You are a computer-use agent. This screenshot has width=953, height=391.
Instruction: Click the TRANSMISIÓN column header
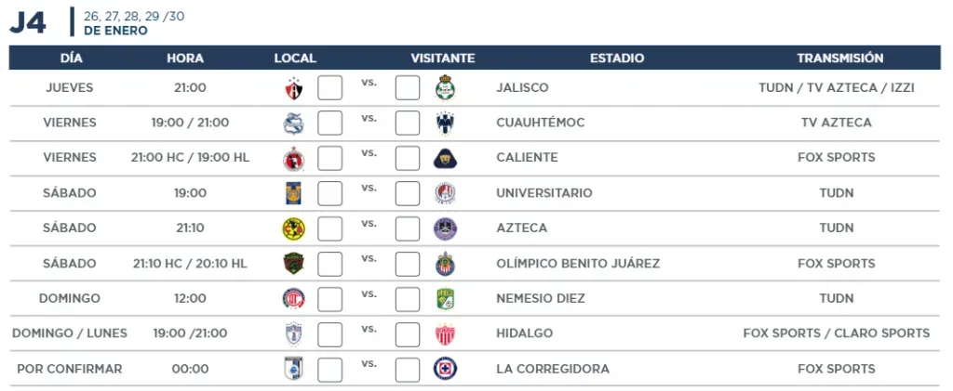tap(840, 59)
